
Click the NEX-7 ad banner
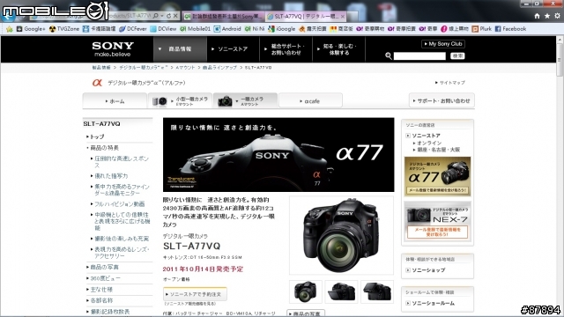coord(437,221)
